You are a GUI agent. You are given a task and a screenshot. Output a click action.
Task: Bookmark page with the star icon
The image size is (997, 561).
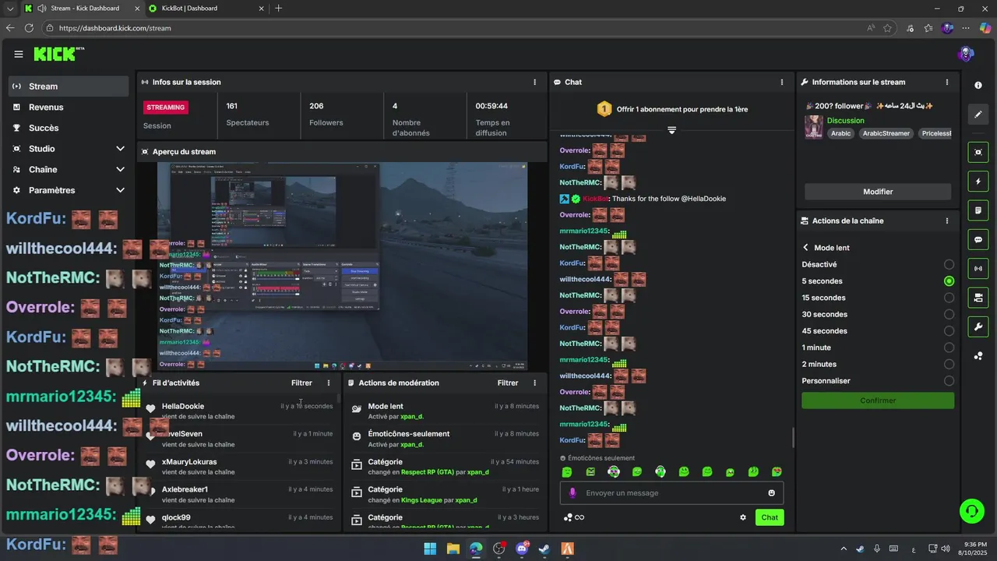(x=888, y=28)
